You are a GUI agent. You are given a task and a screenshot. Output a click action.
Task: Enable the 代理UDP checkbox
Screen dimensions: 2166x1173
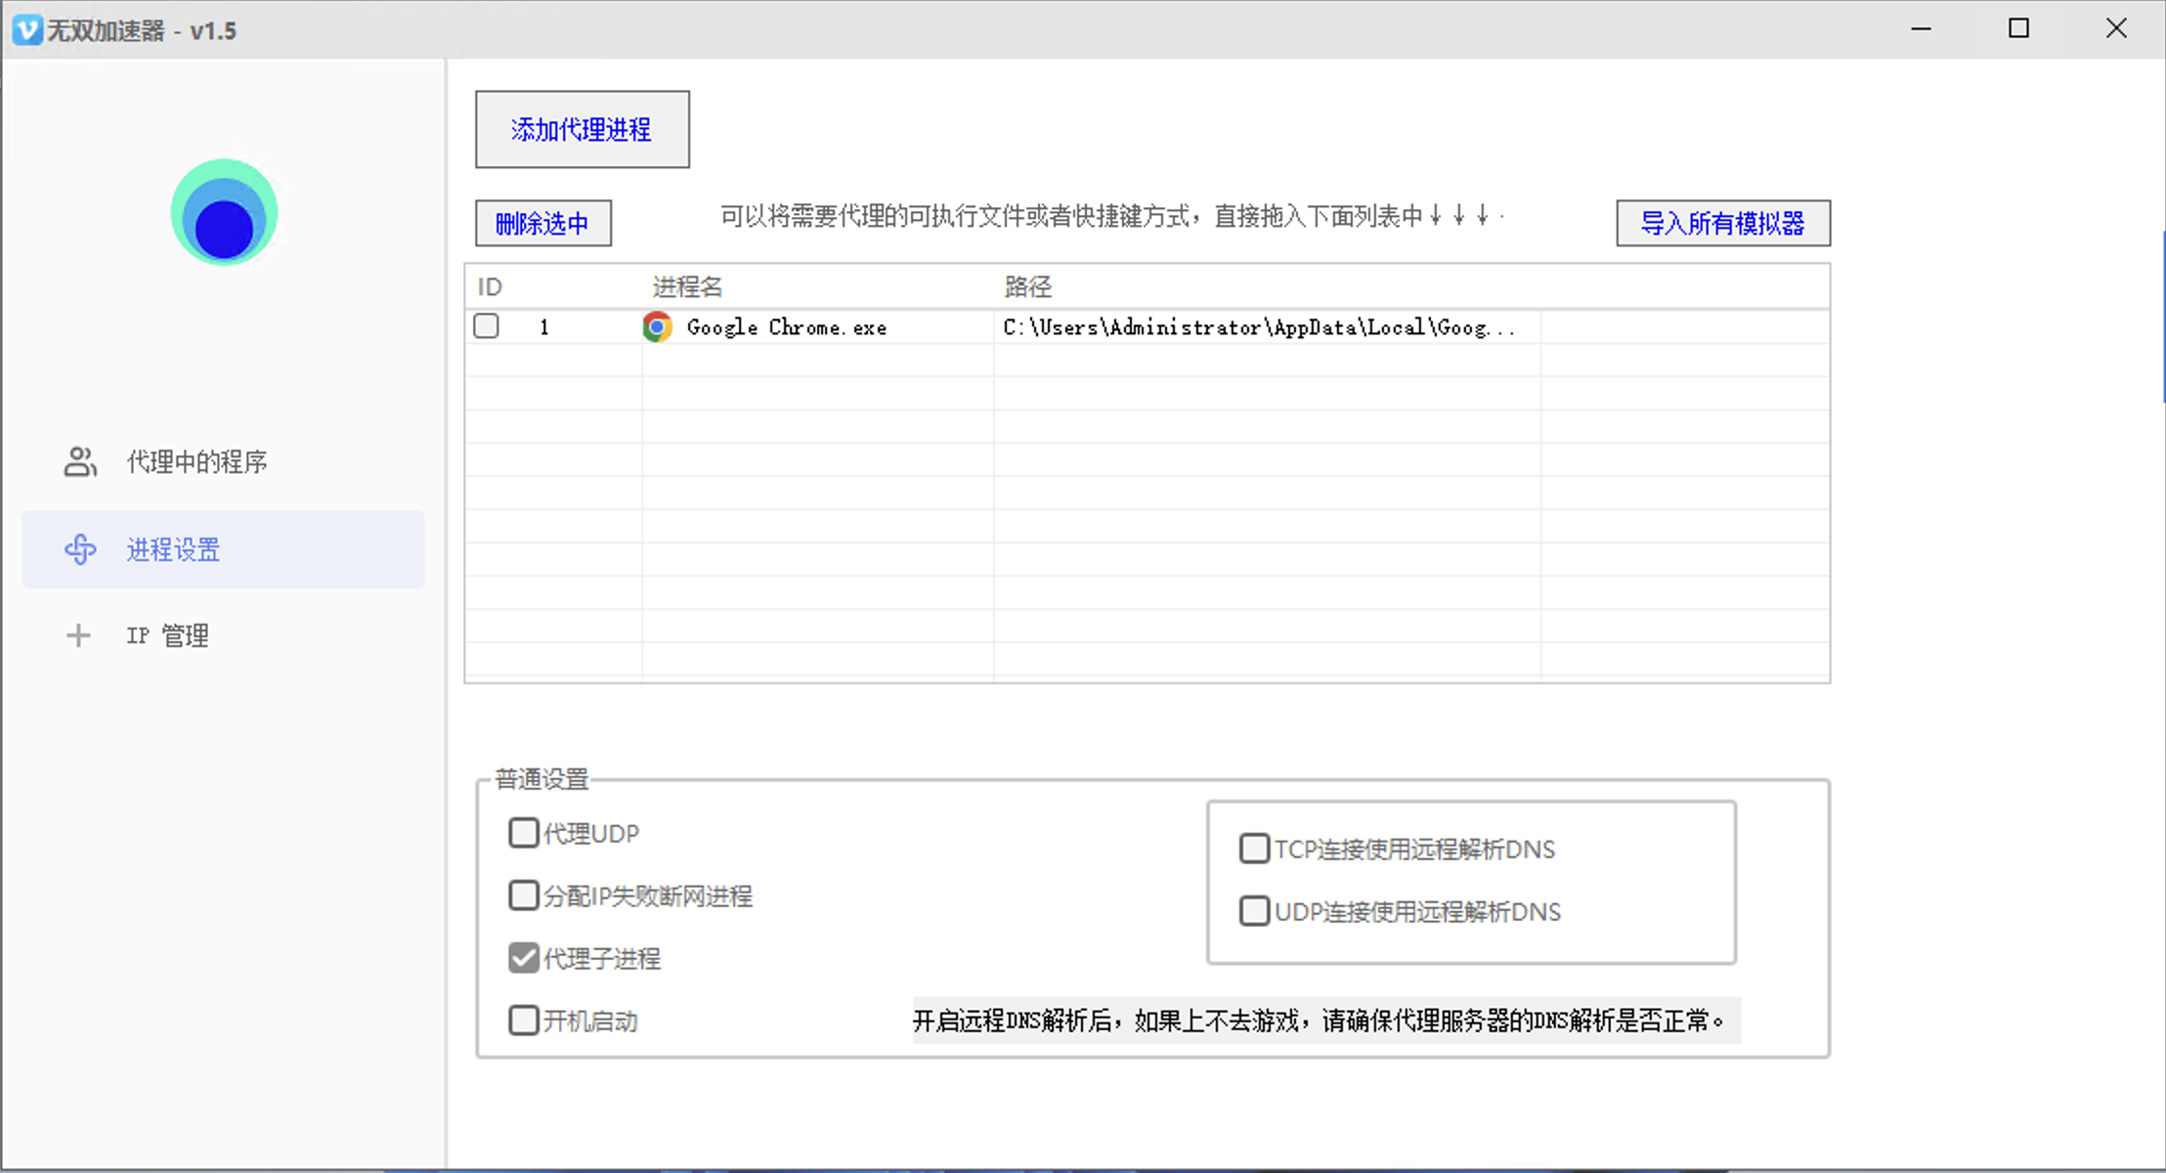click(523, 832)
